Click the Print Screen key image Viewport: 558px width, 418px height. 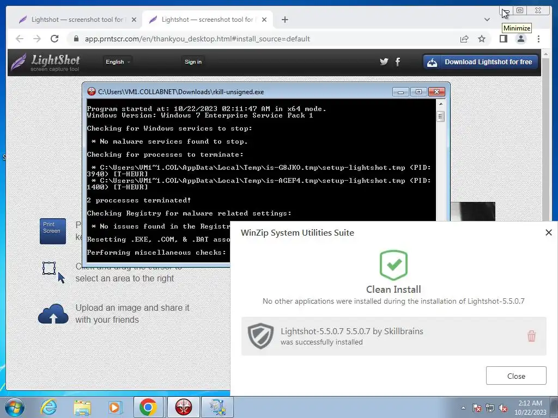53,231
